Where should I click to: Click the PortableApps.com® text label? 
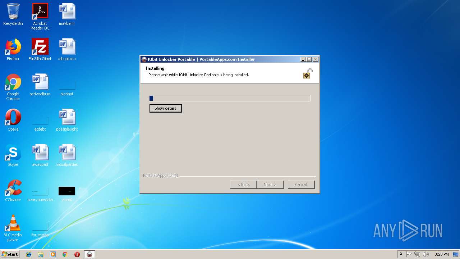point(160,176)
